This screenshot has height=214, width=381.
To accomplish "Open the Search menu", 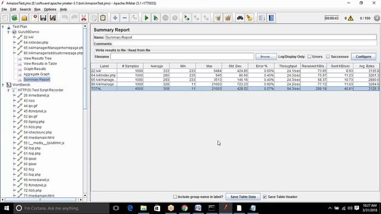I will coord(25,10).
